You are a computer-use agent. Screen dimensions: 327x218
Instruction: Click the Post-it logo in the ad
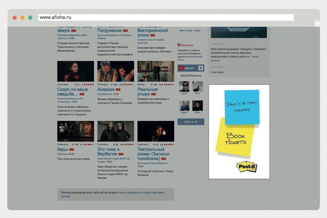pyautogui.click(x=246, y=166)
